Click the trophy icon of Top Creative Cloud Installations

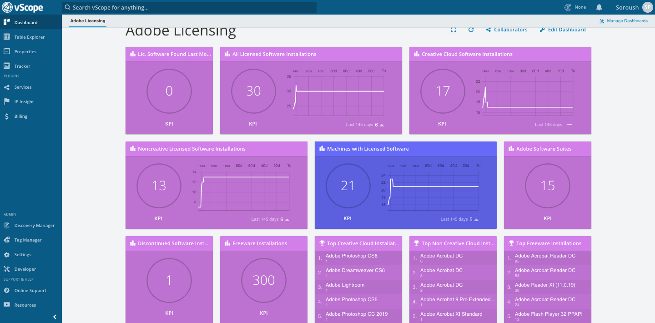[x=322, y=243]
